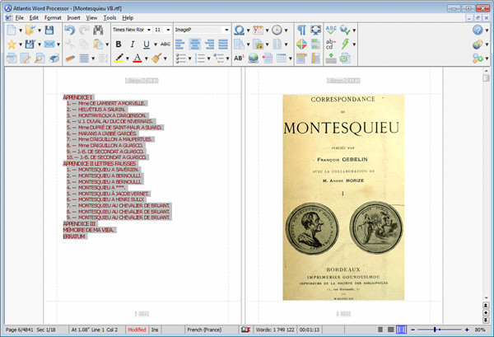Open the Edit menu
Image resolution: width=494 pixels, height=337 pixels.
[x=34, y=17]
